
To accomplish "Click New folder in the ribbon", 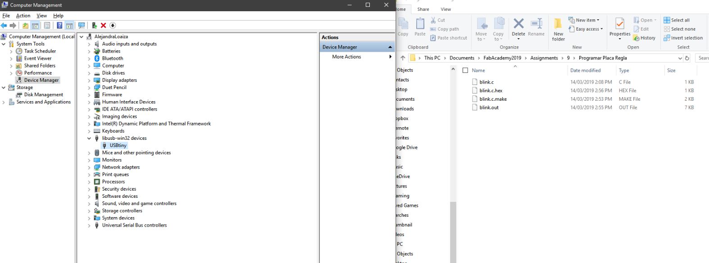I will point(558,29).
